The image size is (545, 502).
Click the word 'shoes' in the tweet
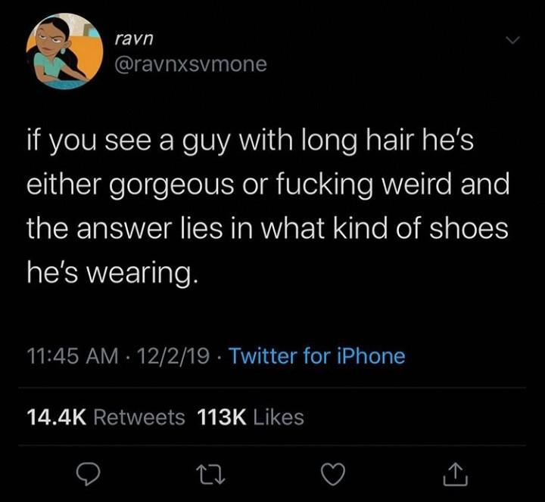click(469, 228)
